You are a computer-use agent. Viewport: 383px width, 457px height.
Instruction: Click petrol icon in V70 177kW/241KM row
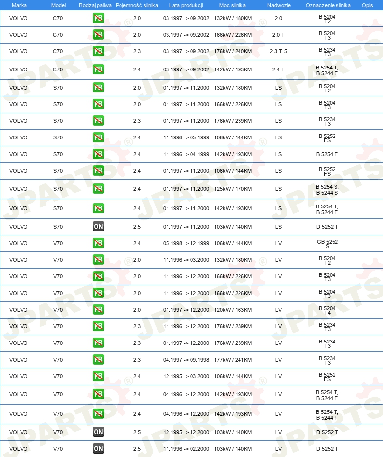point(98,359)
